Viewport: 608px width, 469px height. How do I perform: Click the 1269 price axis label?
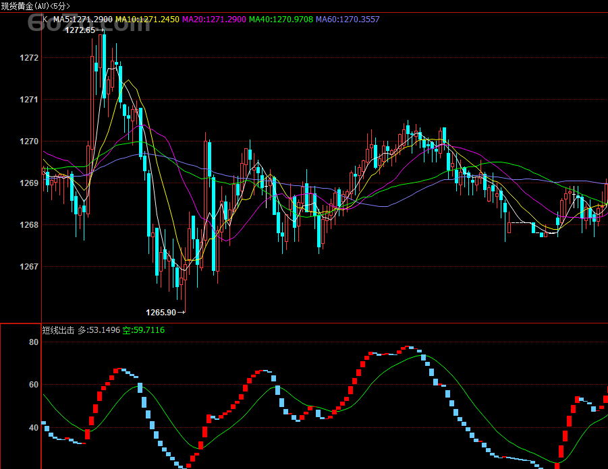pyautogui.click(x=29, y=183)
